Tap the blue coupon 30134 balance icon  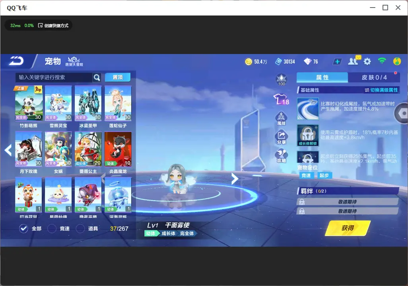click(x=278, y=62)
